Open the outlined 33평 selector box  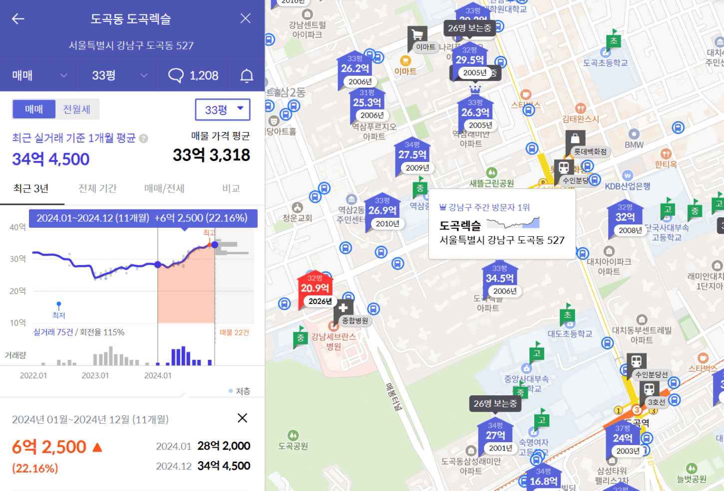(x=223, y=110)
